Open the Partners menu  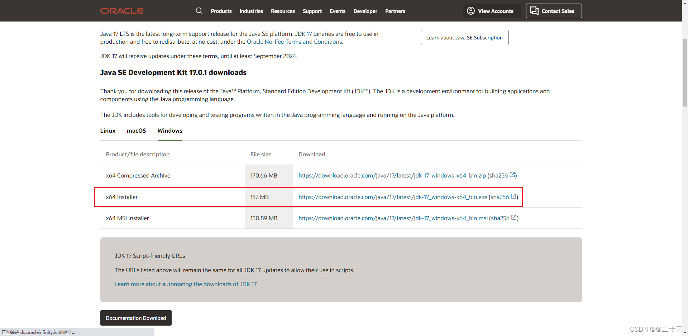point(395,11)
